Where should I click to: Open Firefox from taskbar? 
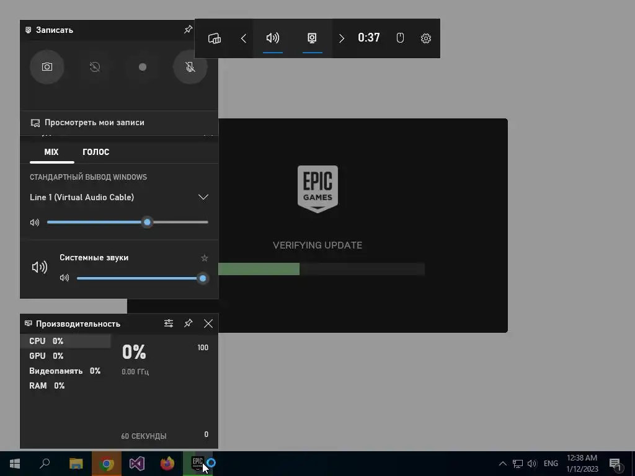click(167, 464)
